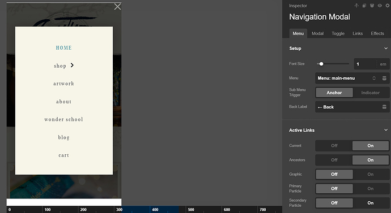Click the wonder school menu link
Viewport: 391px width, 213px height.
(x=63, y=119)
